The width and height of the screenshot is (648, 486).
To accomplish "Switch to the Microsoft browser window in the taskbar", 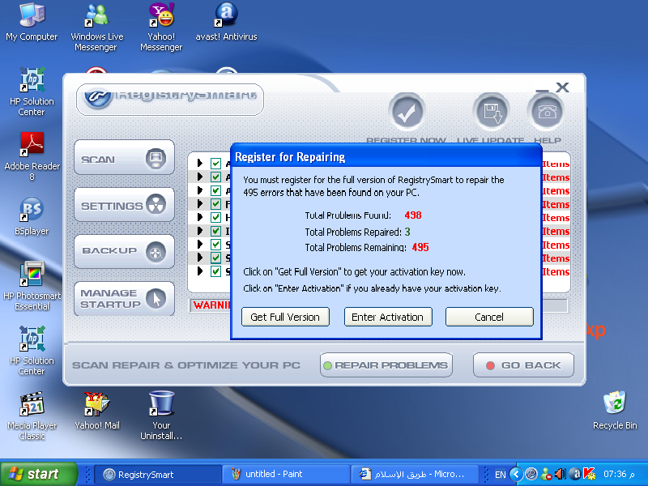I will click(x=414, y=475).
